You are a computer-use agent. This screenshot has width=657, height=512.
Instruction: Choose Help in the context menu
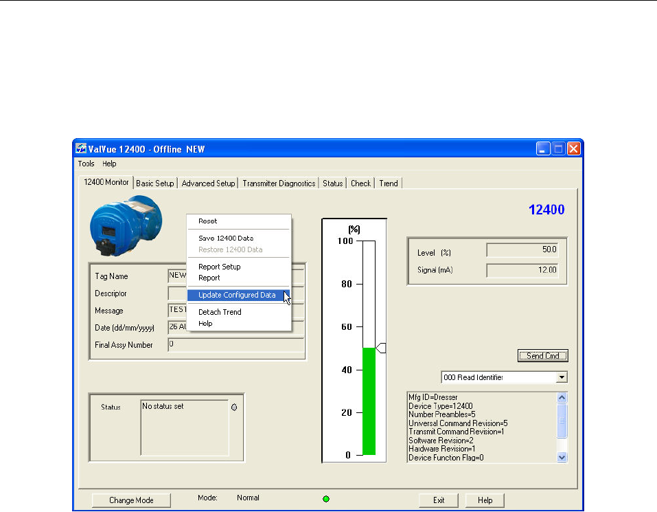click(238, 323)
